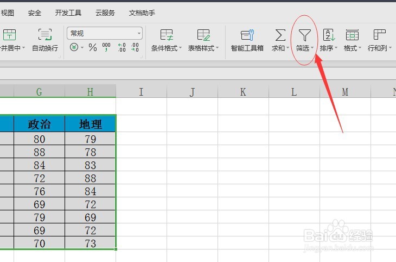Open the 云服务 tab
The image size is (396, 262).
[x=105, y=13]
